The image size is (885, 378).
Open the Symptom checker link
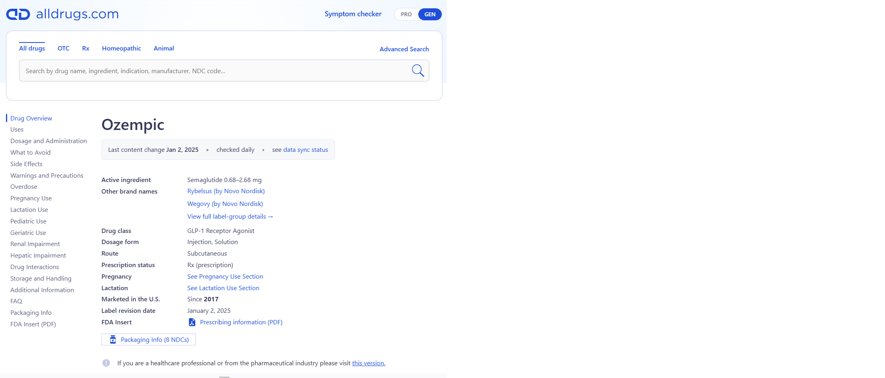(353, 14)
